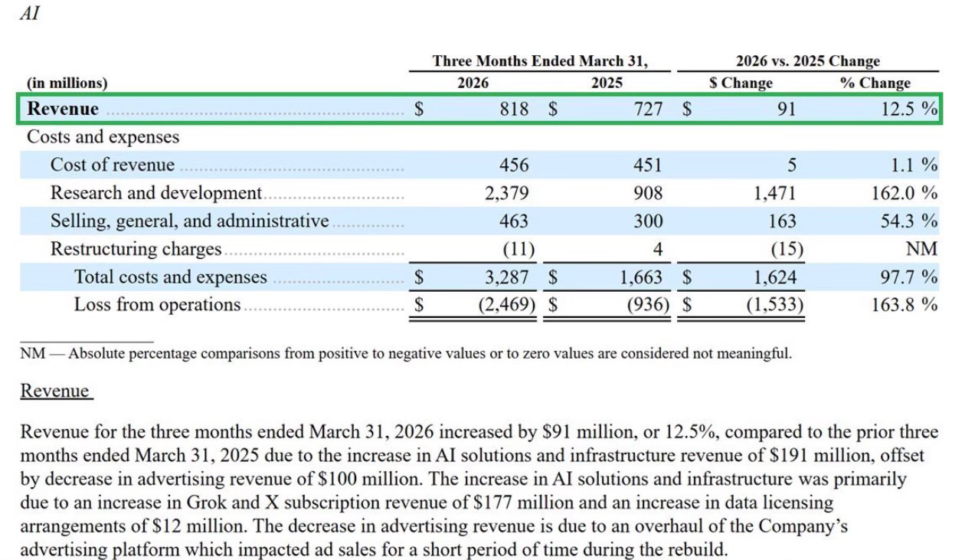Click the restructuring change value (15)
This screenshot has width=965, height=560.
(787, 249)
